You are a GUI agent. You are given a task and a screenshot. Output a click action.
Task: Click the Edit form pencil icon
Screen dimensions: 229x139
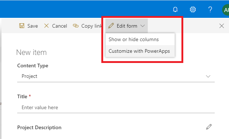111,26
